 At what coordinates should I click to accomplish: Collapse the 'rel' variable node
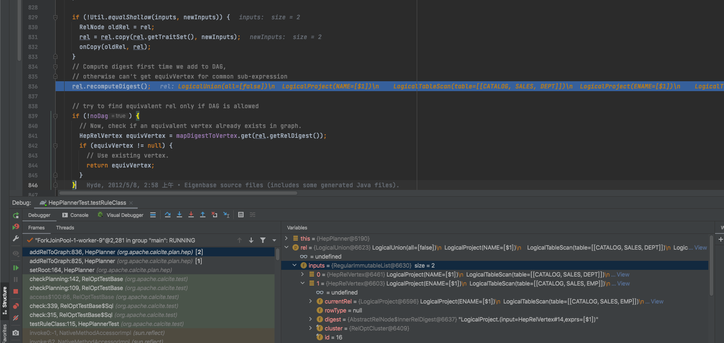point(286,247)
